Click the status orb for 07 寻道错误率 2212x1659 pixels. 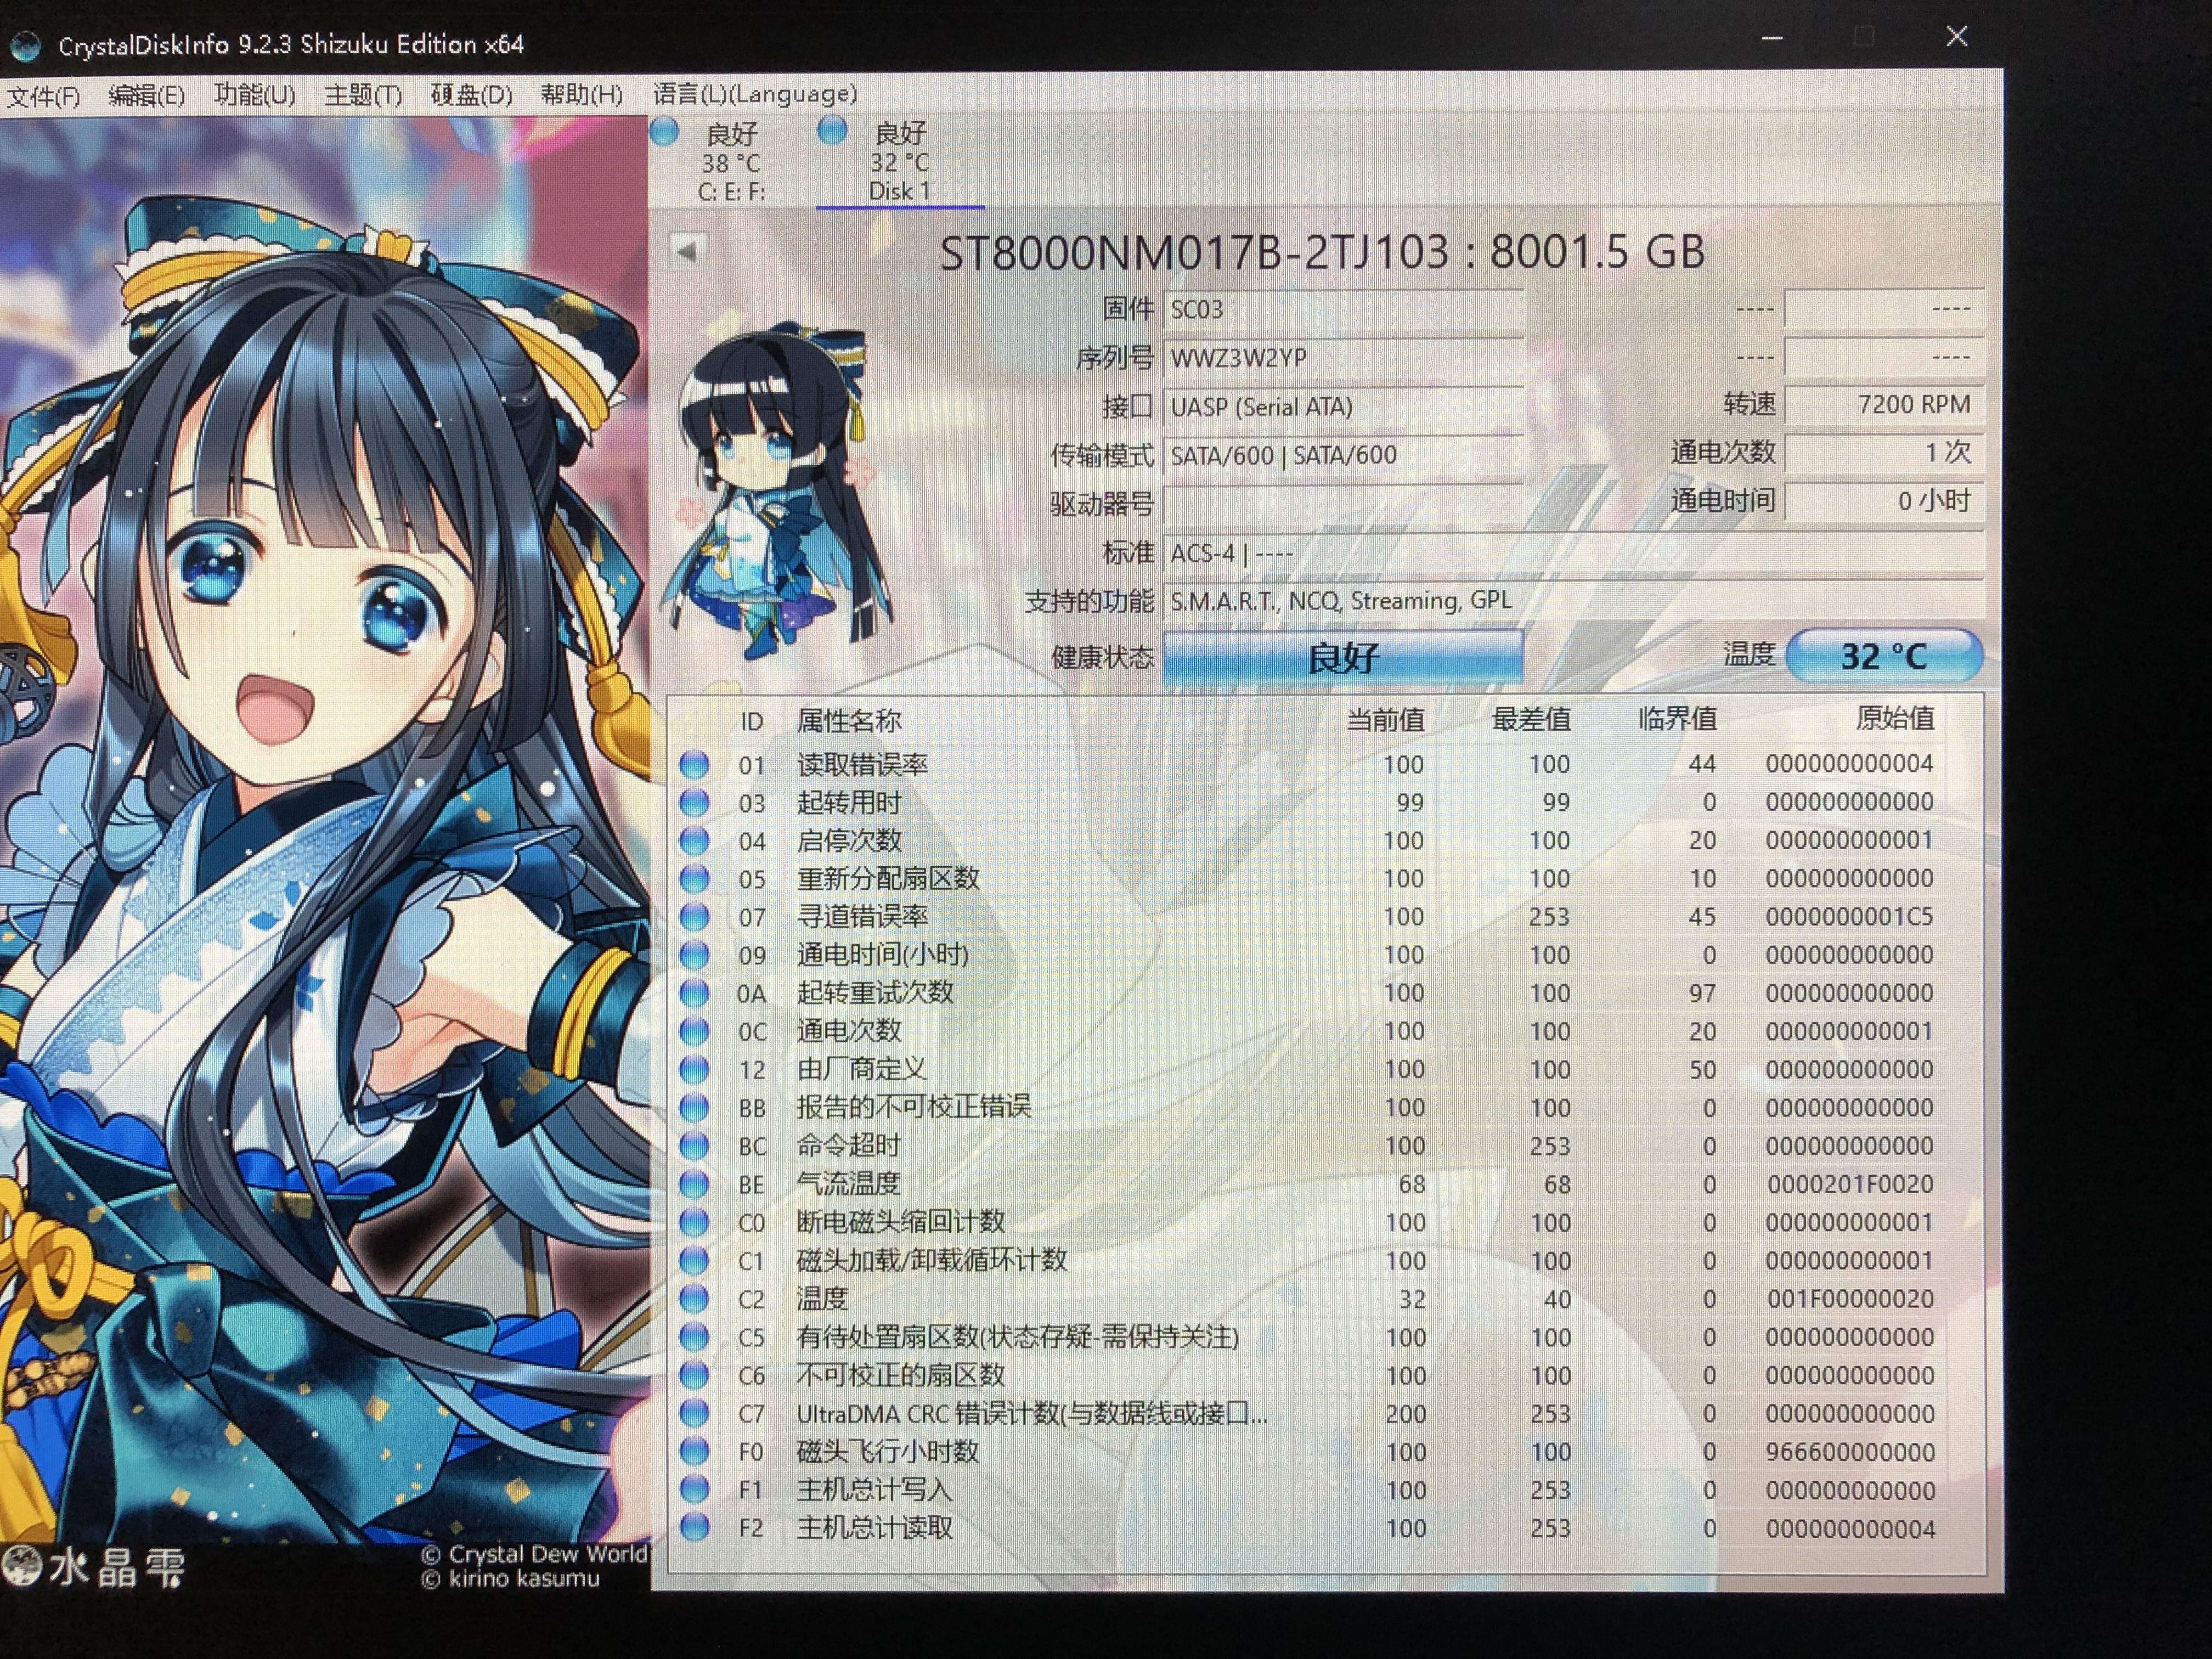tap(694, 917)
